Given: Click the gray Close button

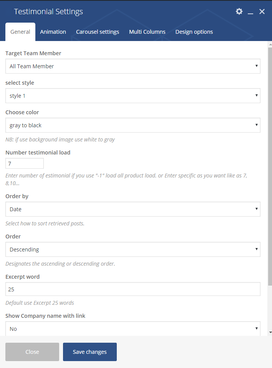Looking at the screenshot, I should coord(32,352).
